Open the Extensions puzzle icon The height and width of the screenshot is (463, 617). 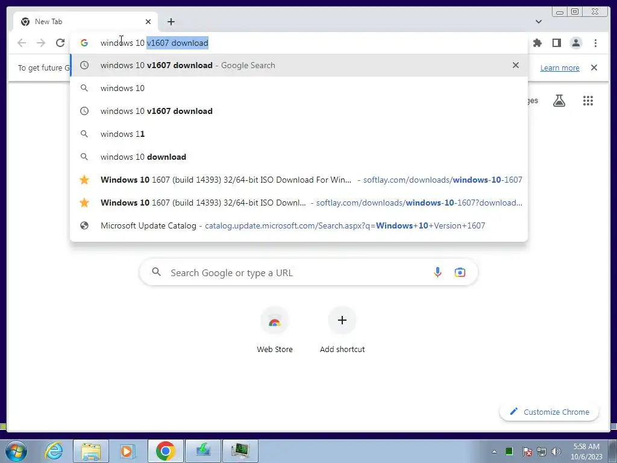537,43
